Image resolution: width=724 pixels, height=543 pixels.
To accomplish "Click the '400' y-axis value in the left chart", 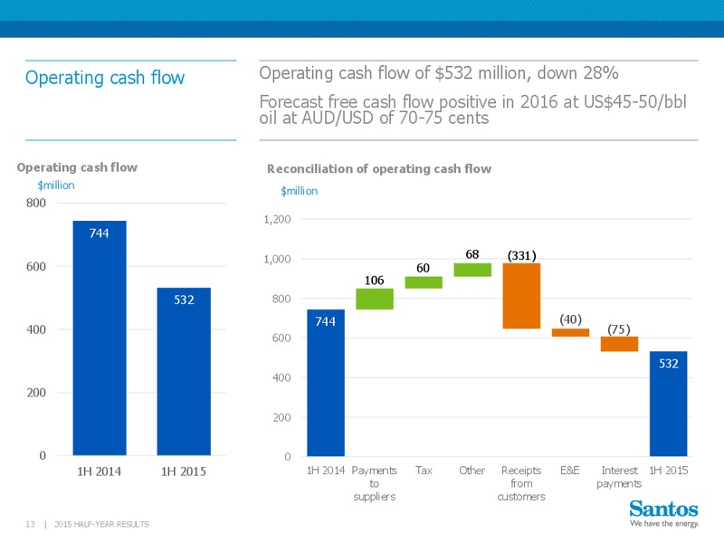I will tap(36, 329).
